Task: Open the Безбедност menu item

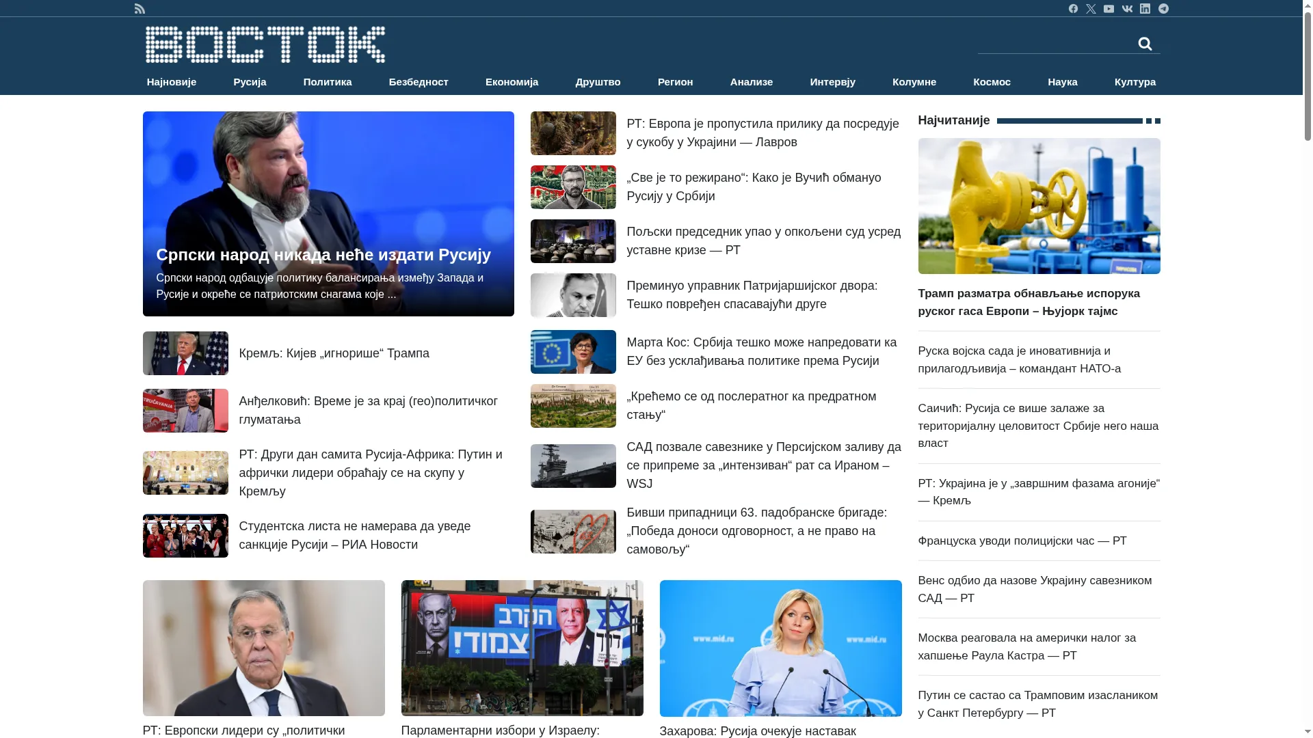Action: click(419, 82)
